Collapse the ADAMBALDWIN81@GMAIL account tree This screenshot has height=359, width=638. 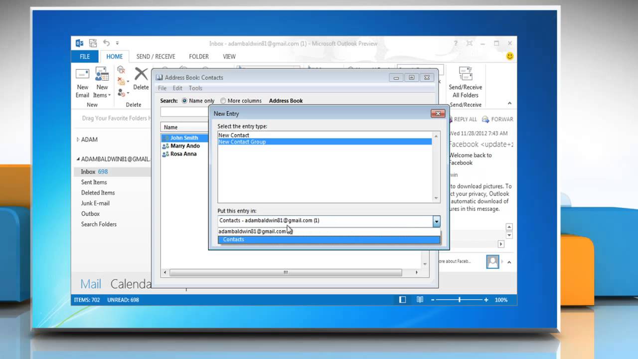78,159
